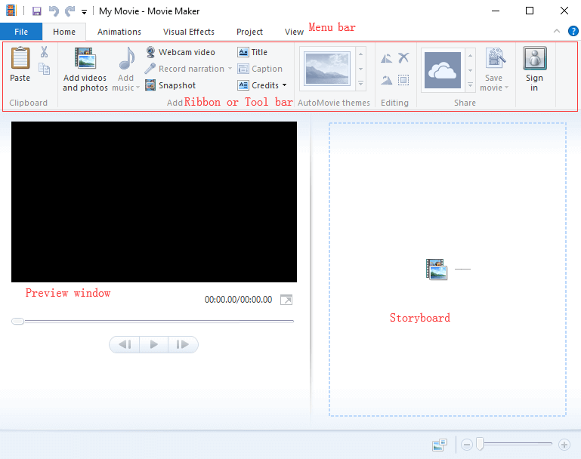Click the storyboard browse-for-media placeholder icon
The height and width of the screenshot is (459, 581).
(437, 269)
